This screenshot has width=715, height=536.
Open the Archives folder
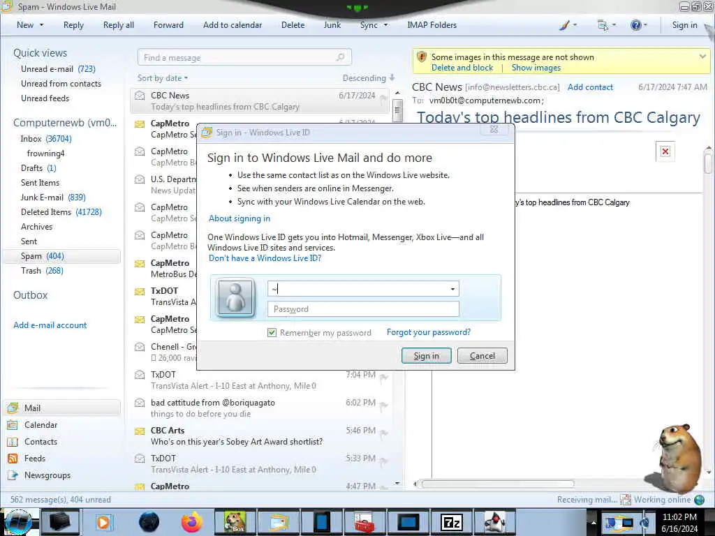pyautogui.click(x=36, y=227)
